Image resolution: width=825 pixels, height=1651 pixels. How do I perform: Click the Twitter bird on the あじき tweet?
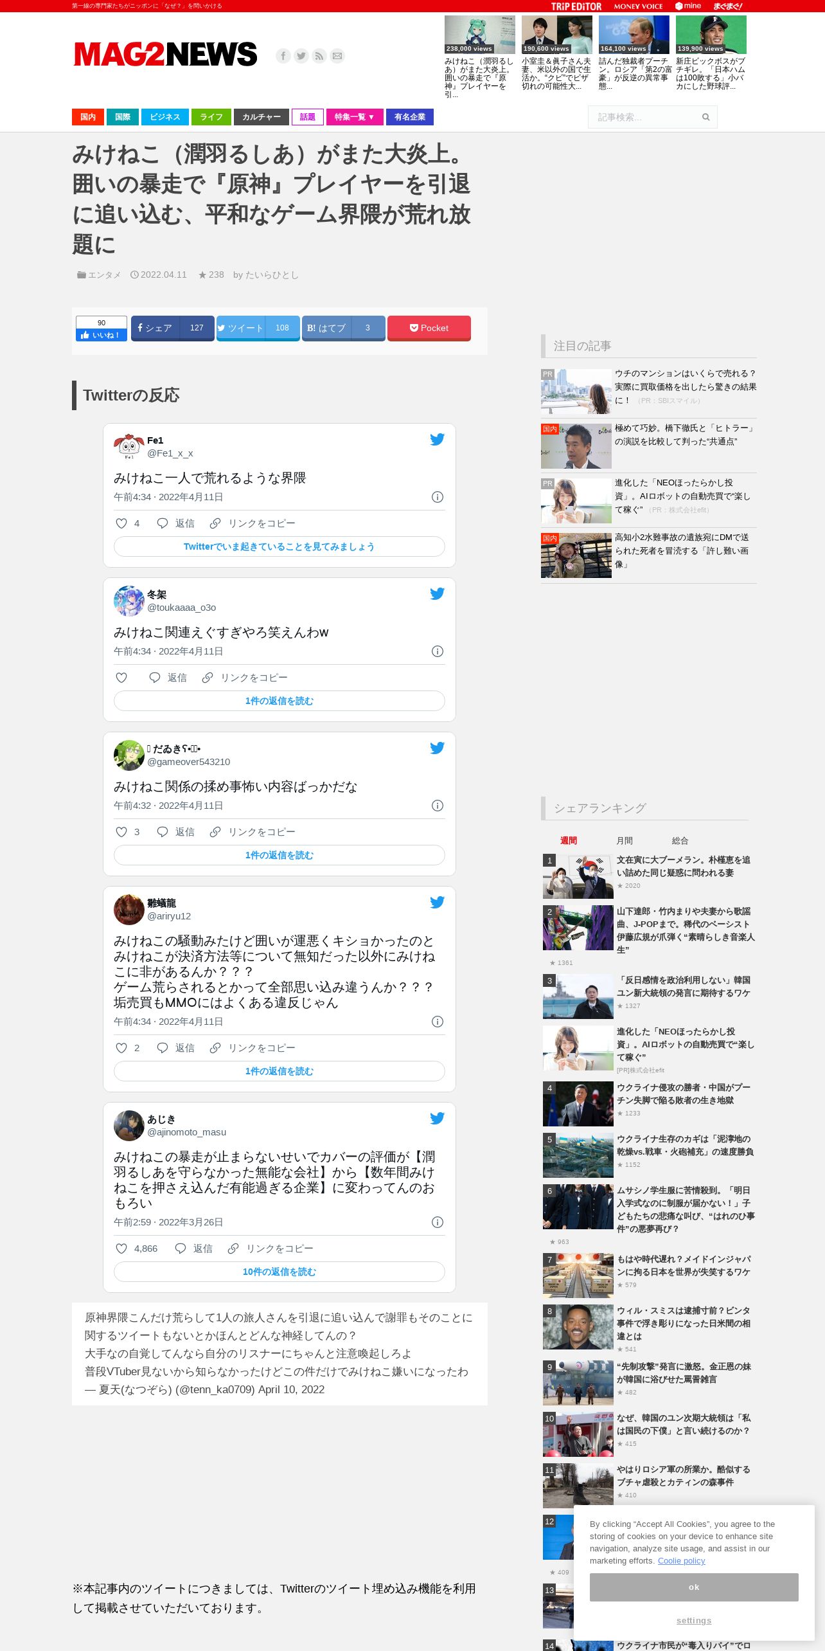[437, 1118]
